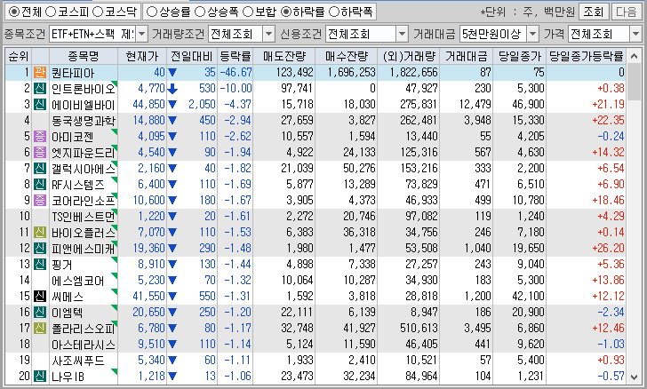Viewport: 647px width, 389px height.
Task: Open the 가격 dropdown
Action: point(635,34)
